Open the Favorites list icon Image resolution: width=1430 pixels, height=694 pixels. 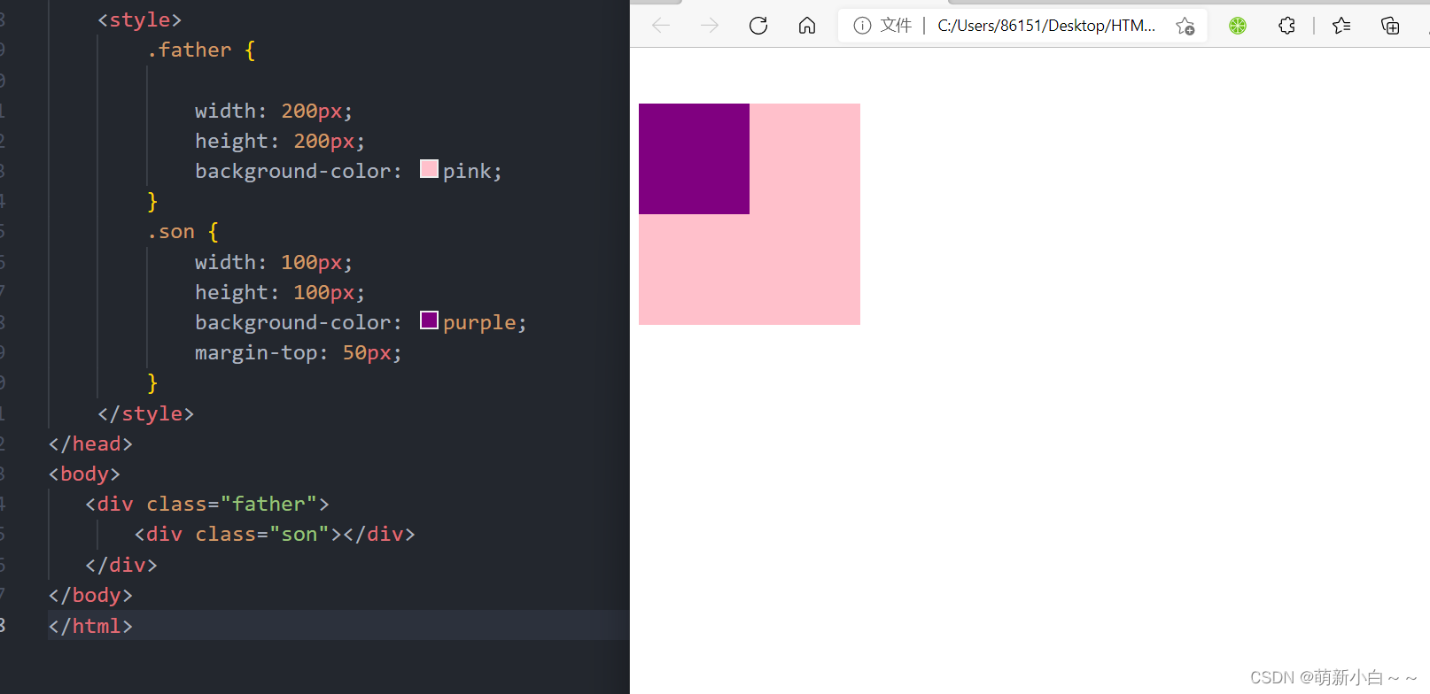[1341, 26]
